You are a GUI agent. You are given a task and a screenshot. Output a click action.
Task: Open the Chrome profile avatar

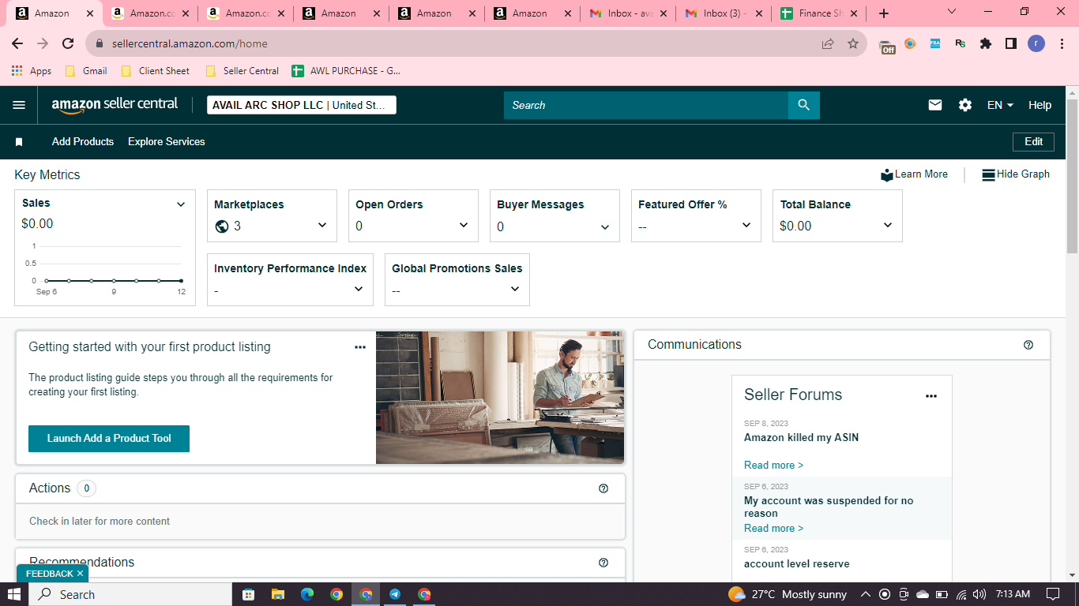point(1036,44)
